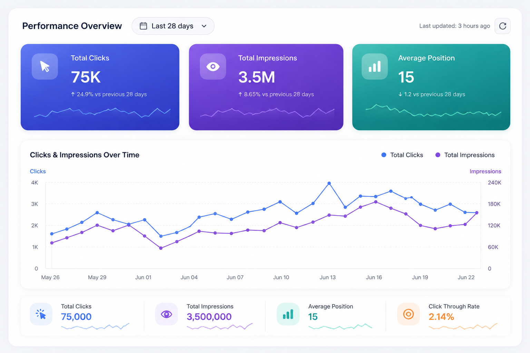Click the calendar icon in date selector
This screenshot has height=353, width=530.
pyautogui.click(x=143, y=26)
